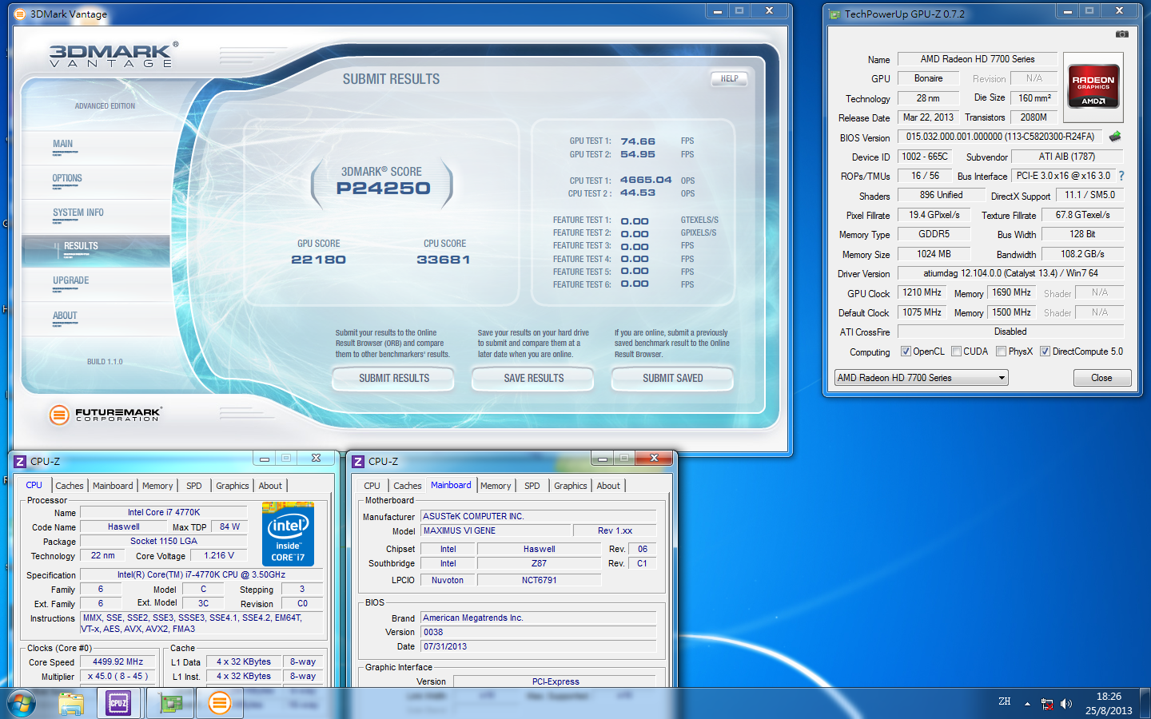Screen dimensions: 1151x719
Task: Select the Caches tab in left CPU-Z window
Action: (x=70, y=486)
